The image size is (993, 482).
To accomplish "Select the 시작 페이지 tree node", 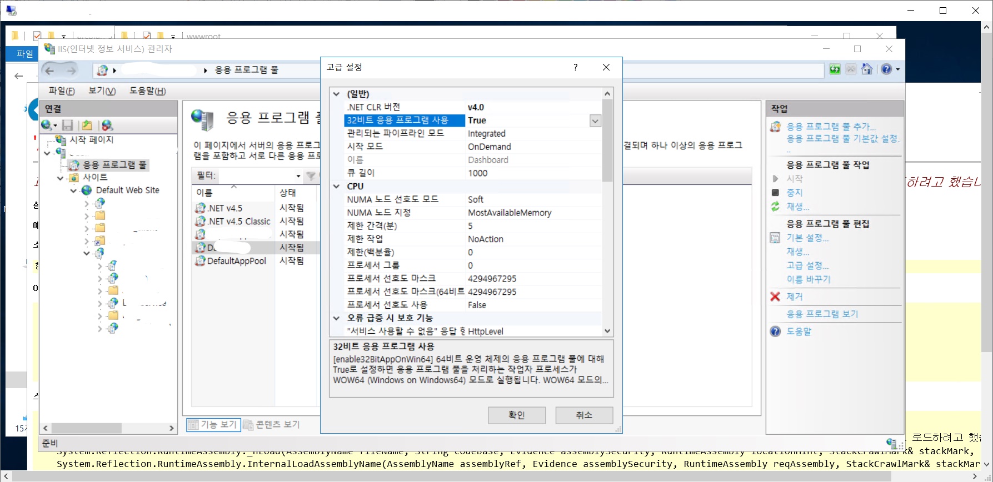I will (91, 140).
